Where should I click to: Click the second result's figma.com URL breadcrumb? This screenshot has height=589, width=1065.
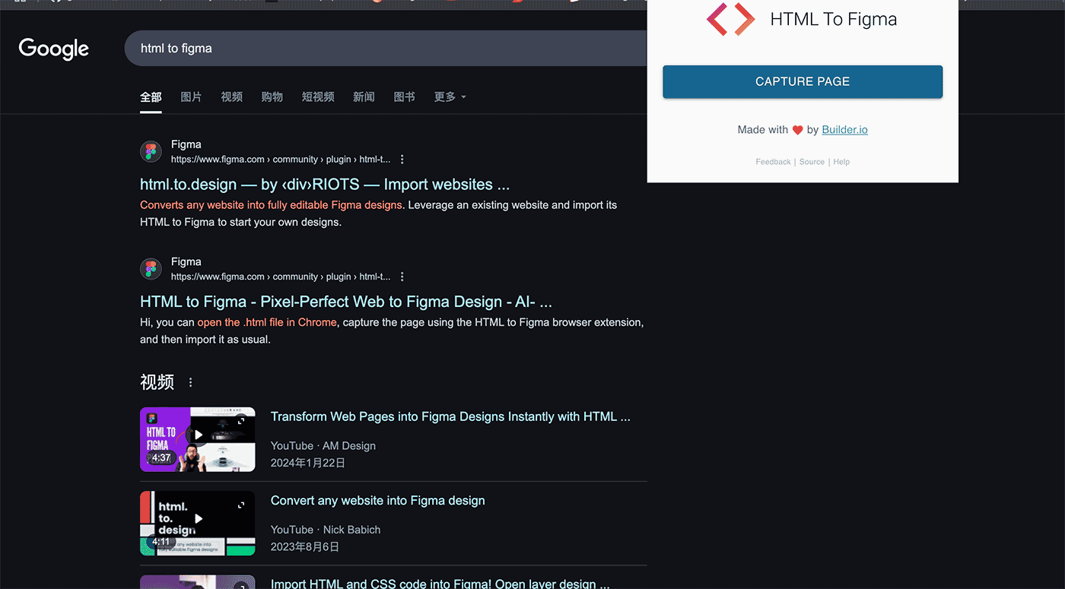point(281,277)
